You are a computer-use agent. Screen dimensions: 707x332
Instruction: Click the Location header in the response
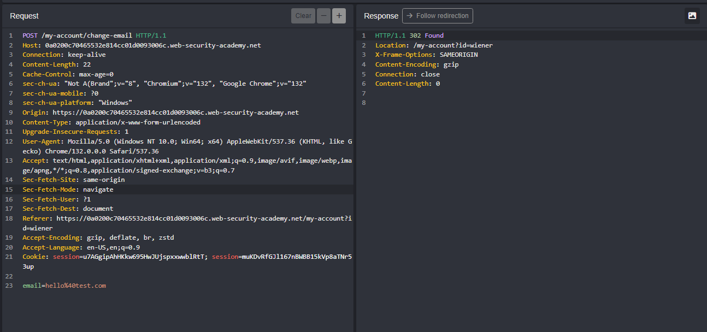tap(422, 45)
